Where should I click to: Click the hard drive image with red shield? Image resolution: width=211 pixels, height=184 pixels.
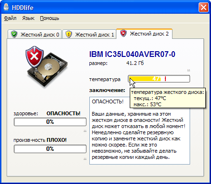click(47, 66)
